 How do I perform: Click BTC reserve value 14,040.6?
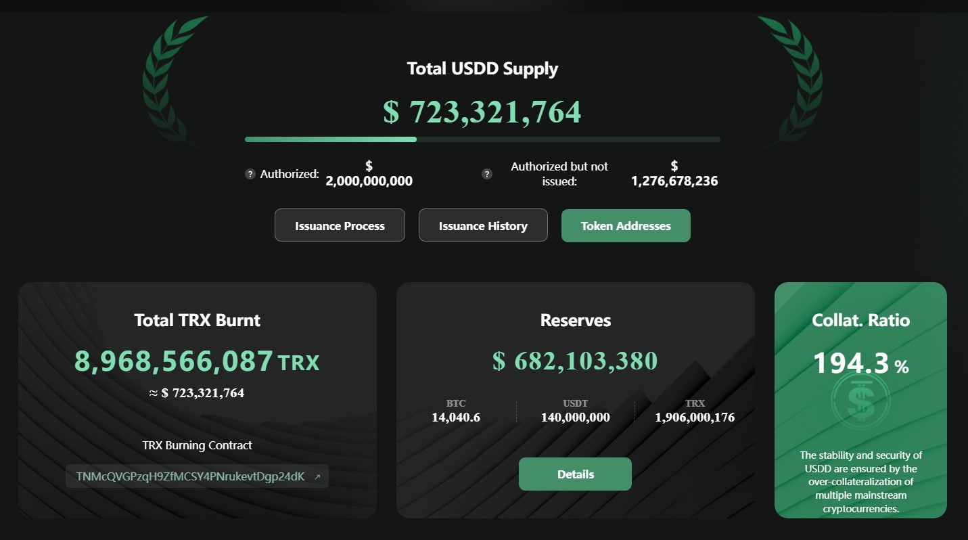[456, 418]
